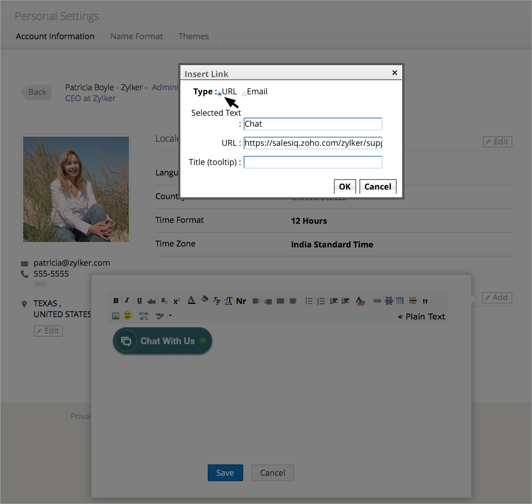The image size is (532, 504).
Task: Switch to the Themes tab
Action: pyautogui.click(x=193, y=36)
